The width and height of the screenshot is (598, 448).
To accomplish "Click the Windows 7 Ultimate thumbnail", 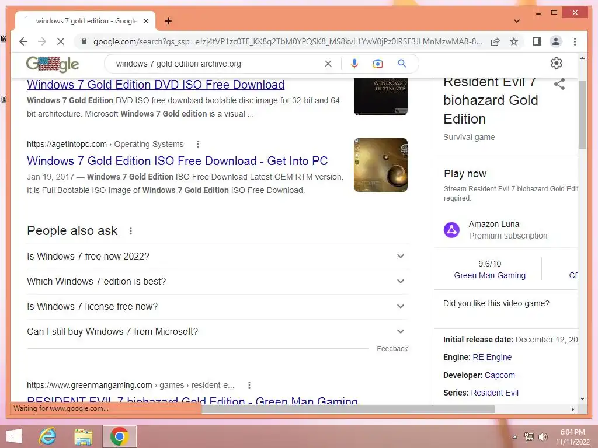I will click(381, 96).
